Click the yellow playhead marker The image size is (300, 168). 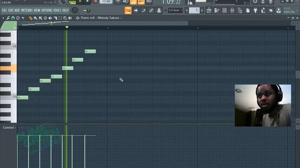point(67,28)
